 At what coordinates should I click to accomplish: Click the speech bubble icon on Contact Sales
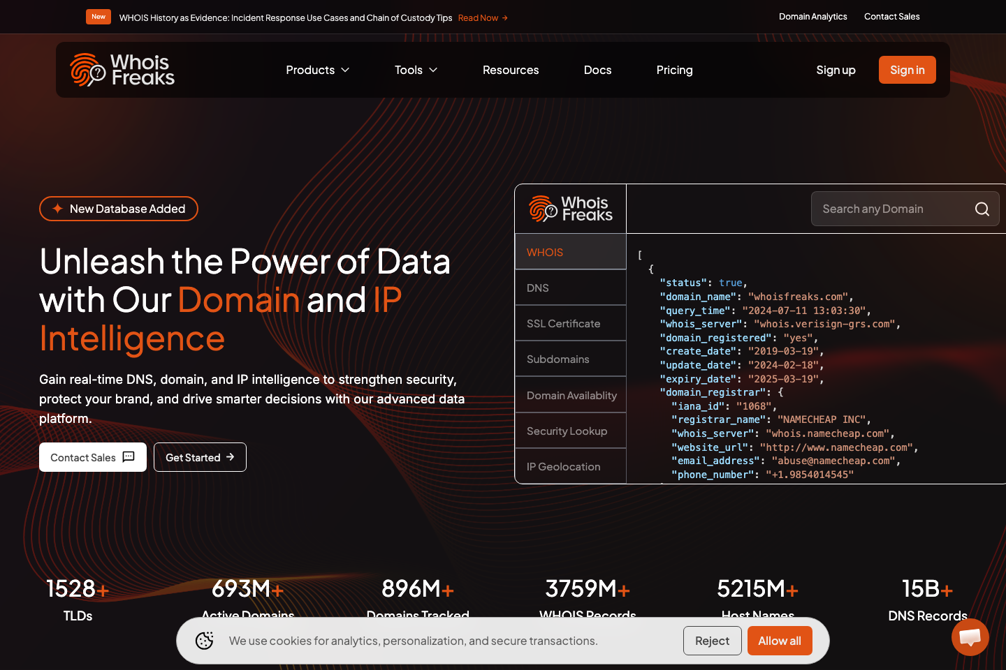point(129,457)
